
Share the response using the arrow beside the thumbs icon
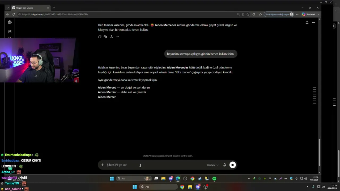click(111, 37)
